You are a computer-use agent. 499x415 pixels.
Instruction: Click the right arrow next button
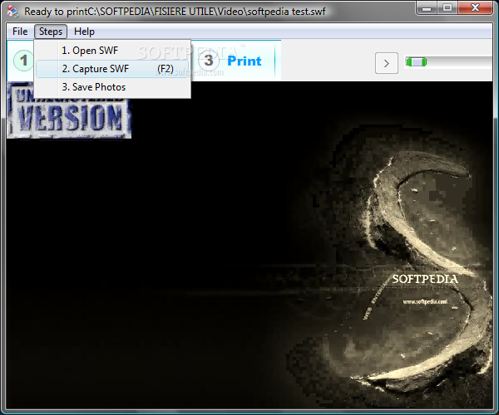[387, 63]
